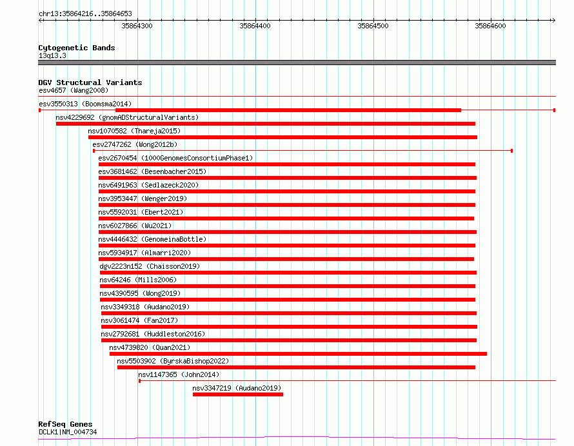The height and width of the screenshot is (446, 574).
Task: Select nsv1147365 (John2014) label
Action: [x=179, y=374]
